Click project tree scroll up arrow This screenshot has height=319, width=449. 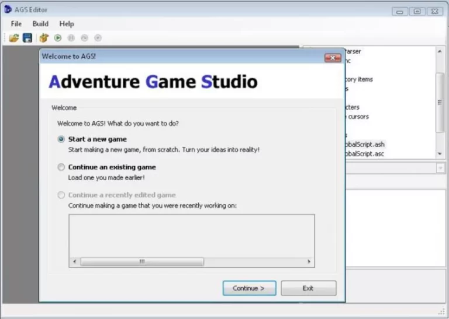coord(440,51)
